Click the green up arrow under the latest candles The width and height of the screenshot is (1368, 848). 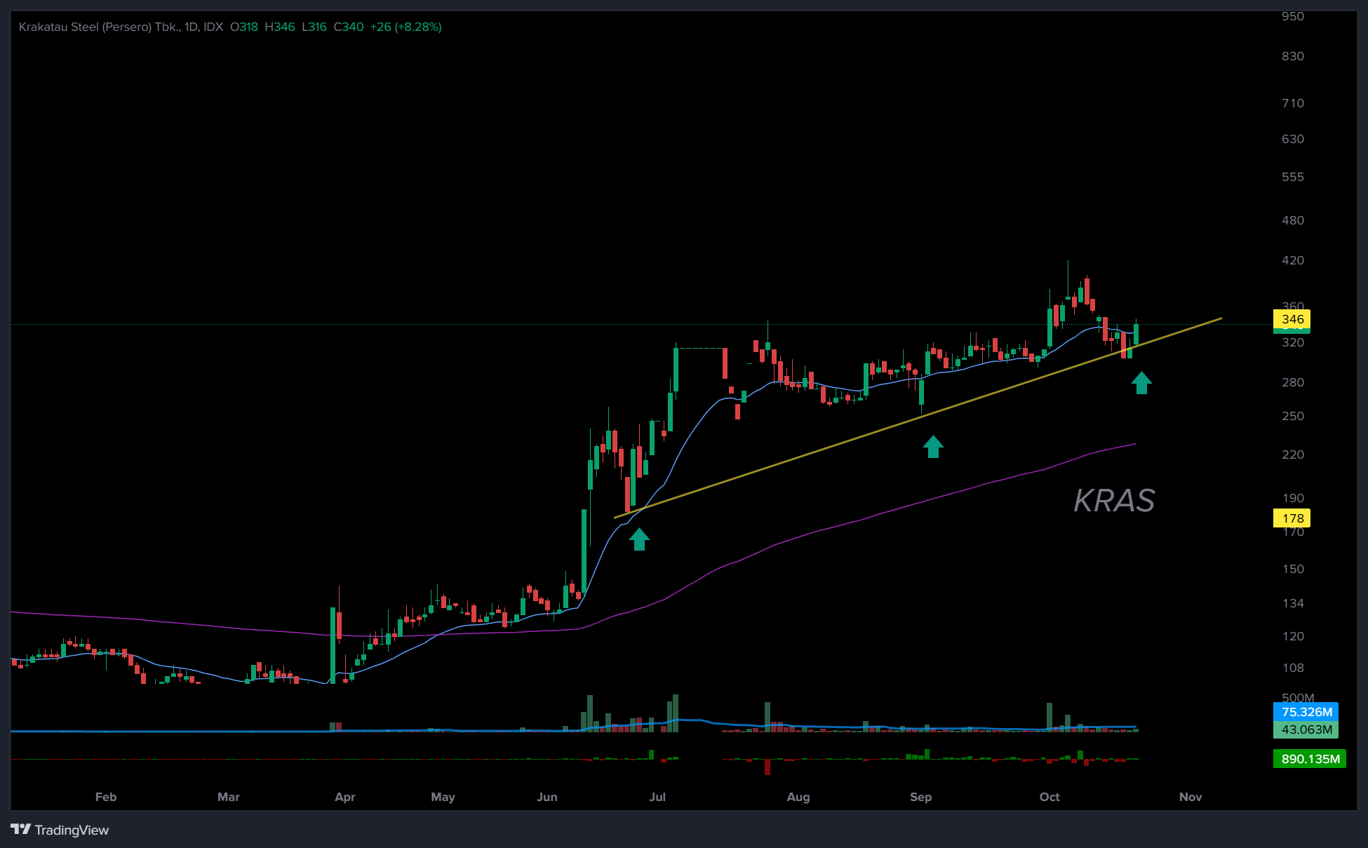click(x=1141, y=383)
